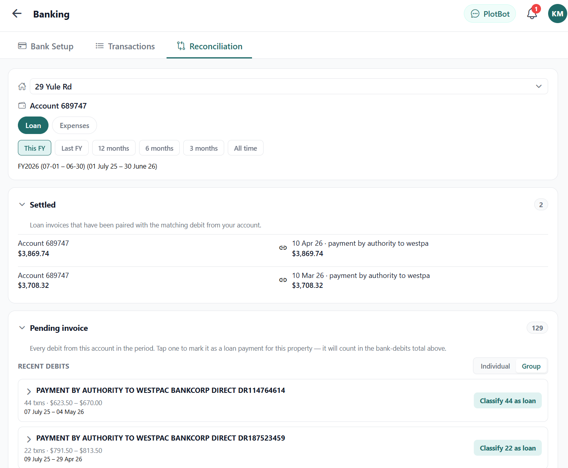
Task: Click the house icon beside 29 Yule Rd
Action: coord(22,86)
